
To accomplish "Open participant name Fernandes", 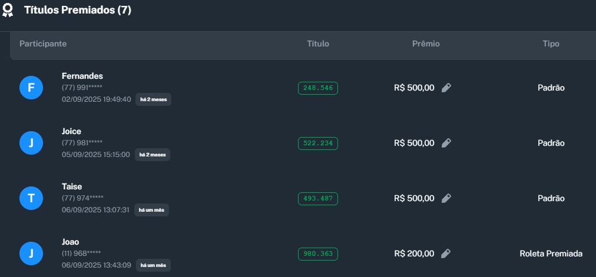I will point(82,76).
